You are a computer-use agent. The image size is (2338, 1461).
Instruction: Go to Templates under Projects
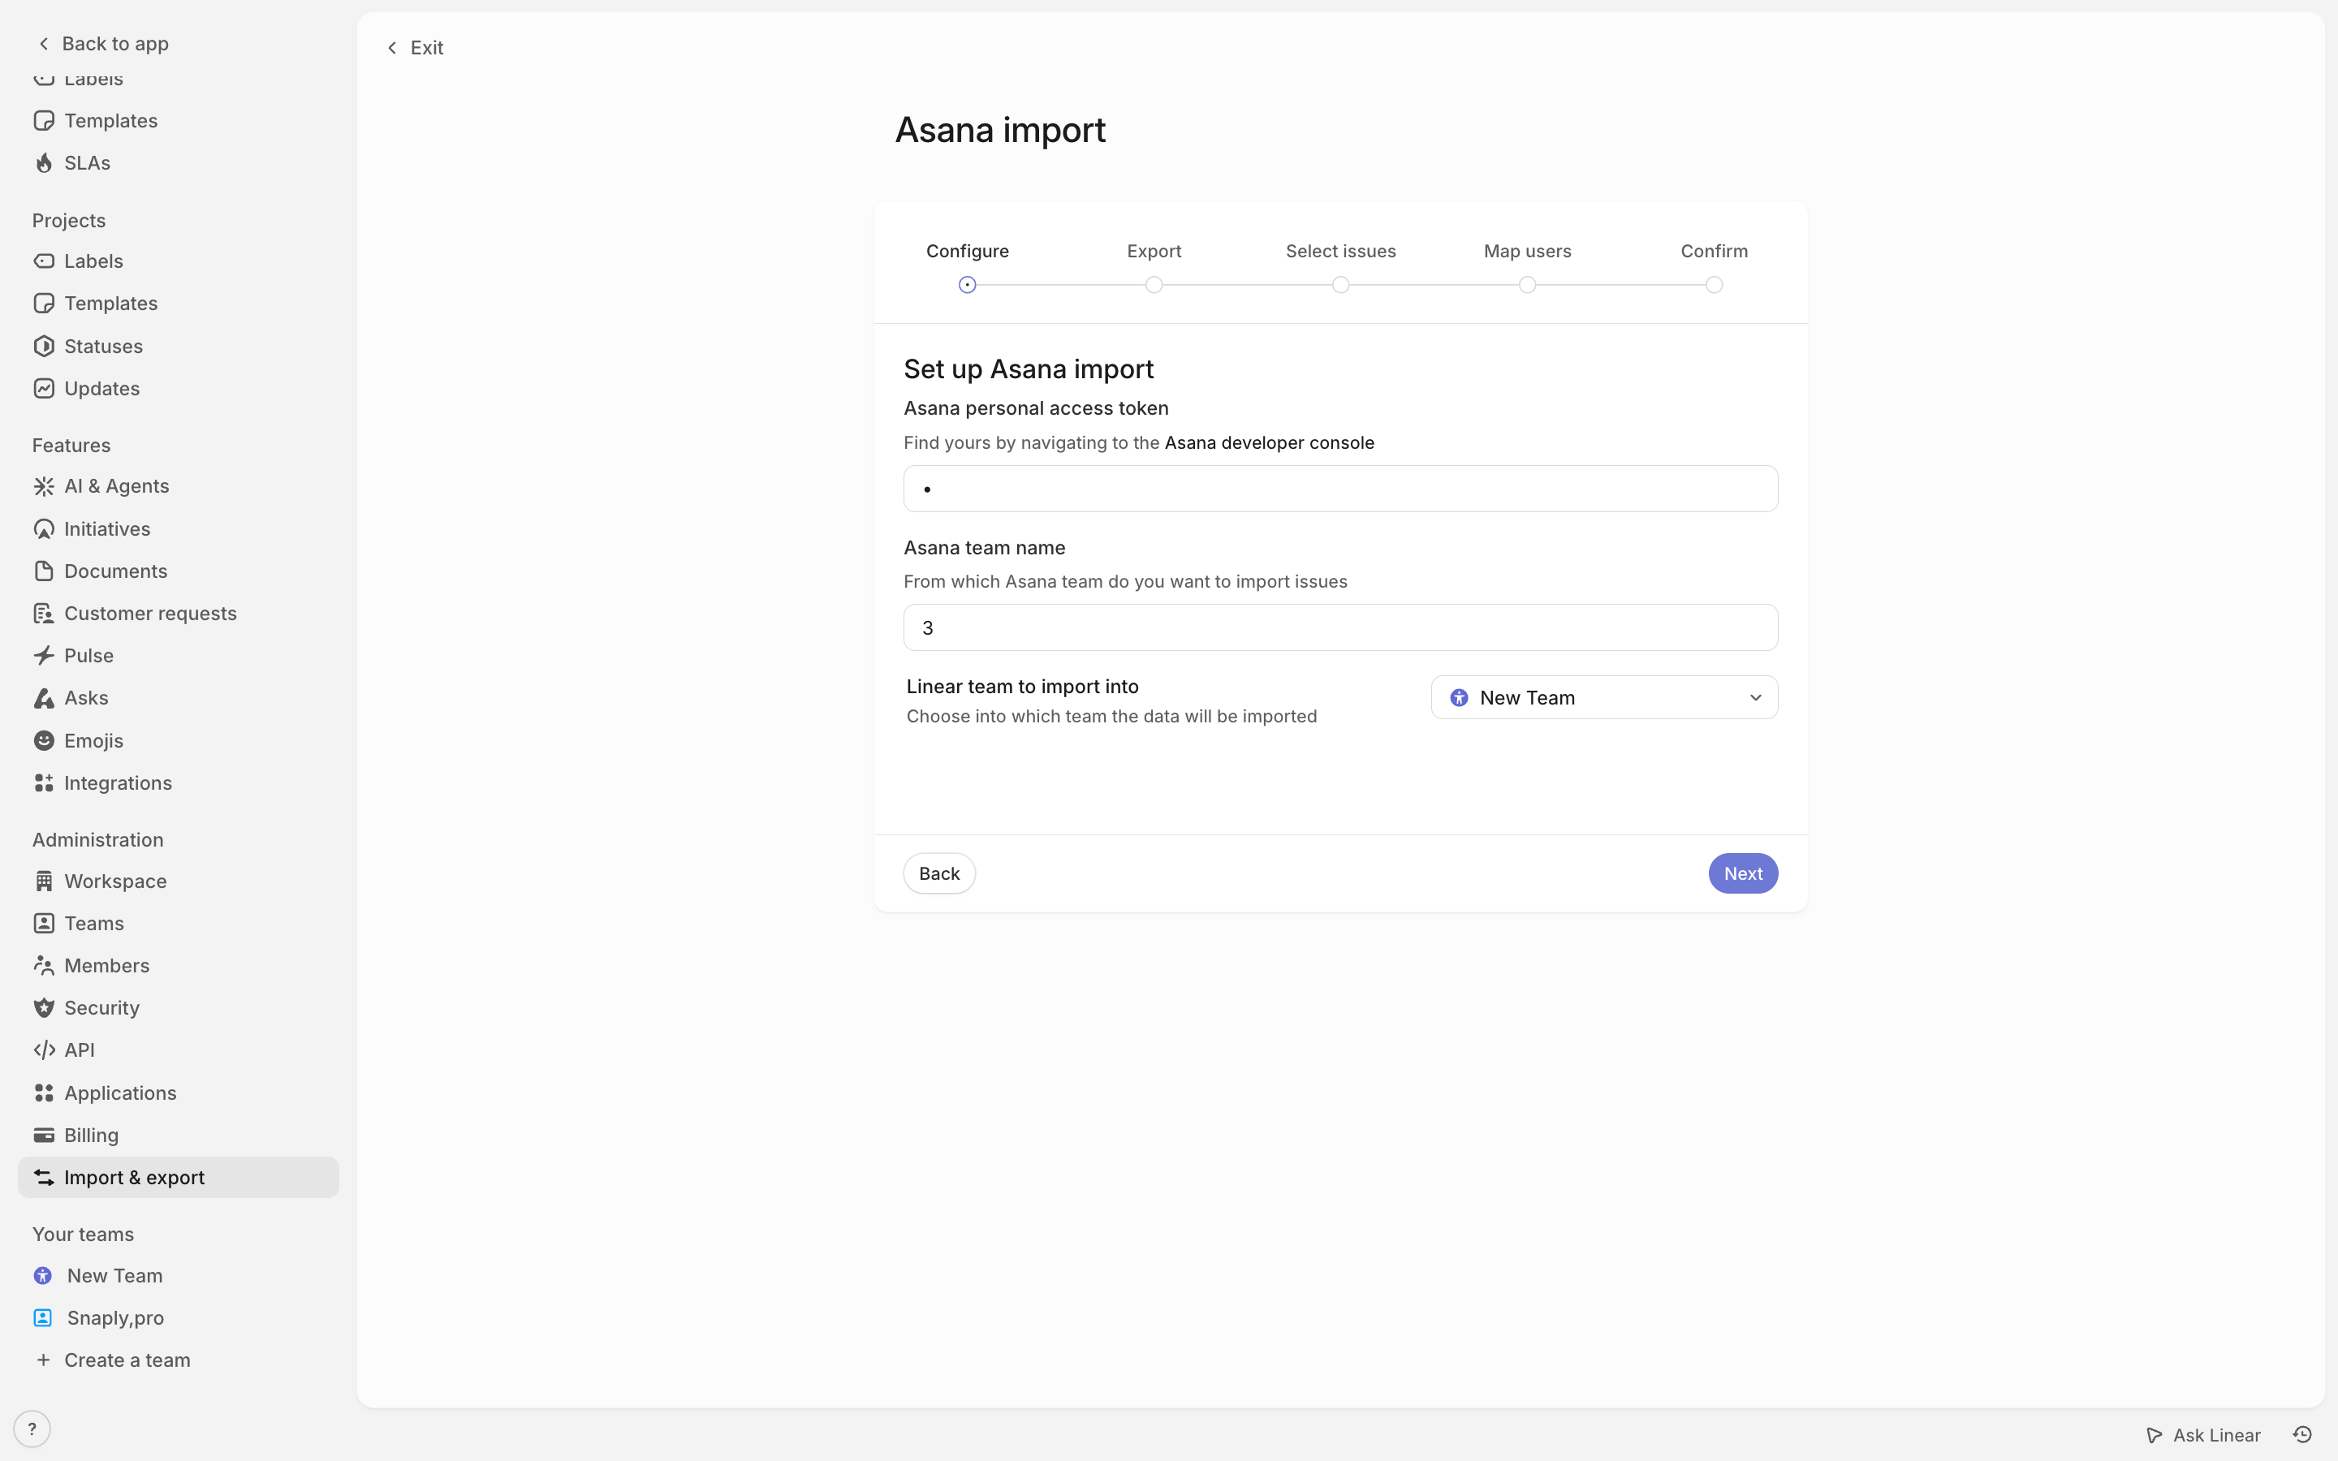[179, 304]
